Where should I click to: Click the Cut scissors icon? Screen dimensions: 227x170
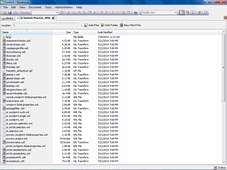tap(68, 13)
